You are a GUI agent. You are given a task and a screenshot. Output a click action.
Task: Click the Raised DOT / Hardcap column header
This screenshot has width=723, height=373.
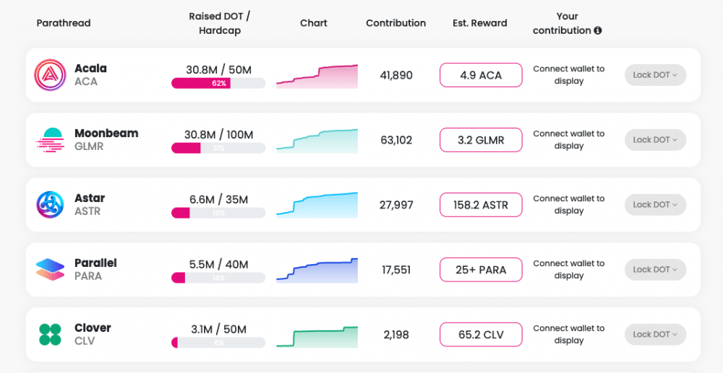click(220, 24)
